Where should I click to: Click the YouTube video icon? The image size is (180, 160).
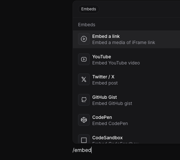tap(84, 59)
